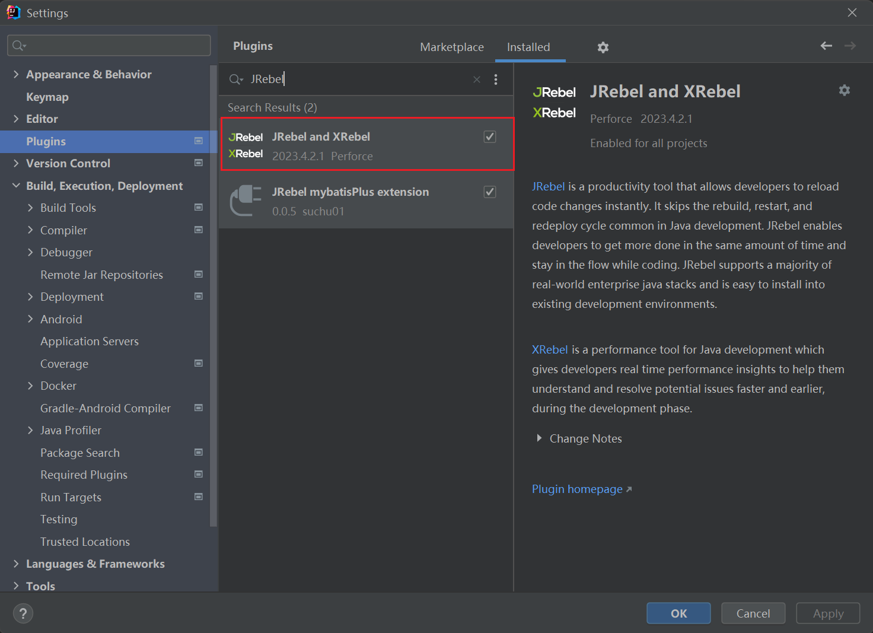The image size is (873, 633).
Task: Clear the JRebel plugin search text
Action: click(x=476, y=79)
